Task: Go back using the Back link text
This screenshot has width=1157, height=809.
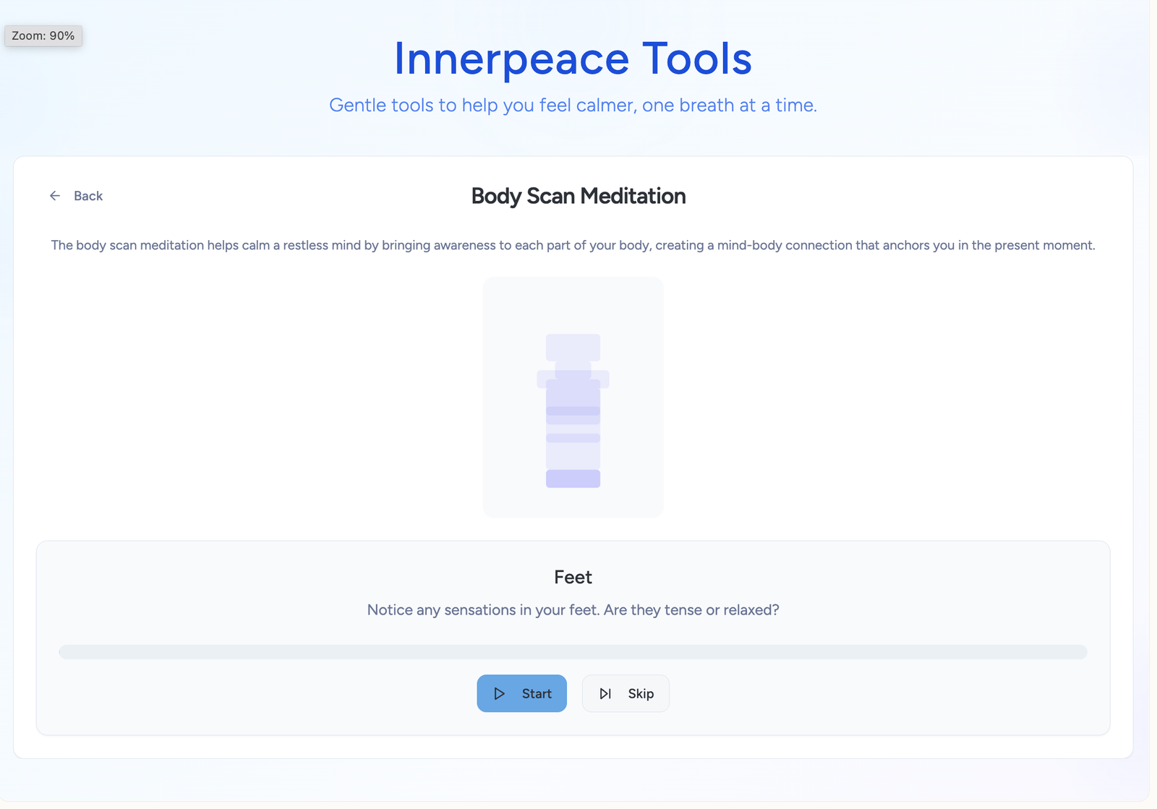Action: [x=88, y=196]
